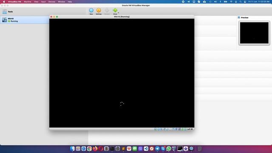Open VirtualBox from the Dock
The width and height of the screenshot is (272, 153).
174,149
